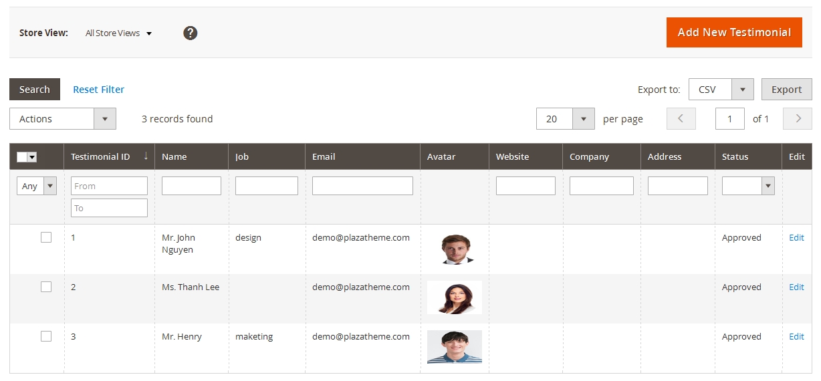Change the 20 per page dropdown
The height and width of the screenshot is (381, 821).
point(565,119)
